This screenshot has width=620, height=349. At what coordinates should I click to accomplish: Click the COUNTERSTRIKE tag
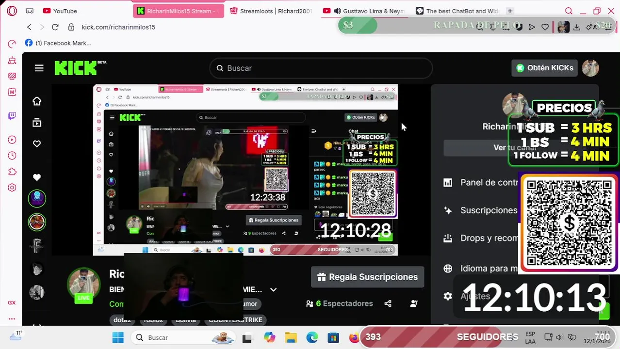235,320
